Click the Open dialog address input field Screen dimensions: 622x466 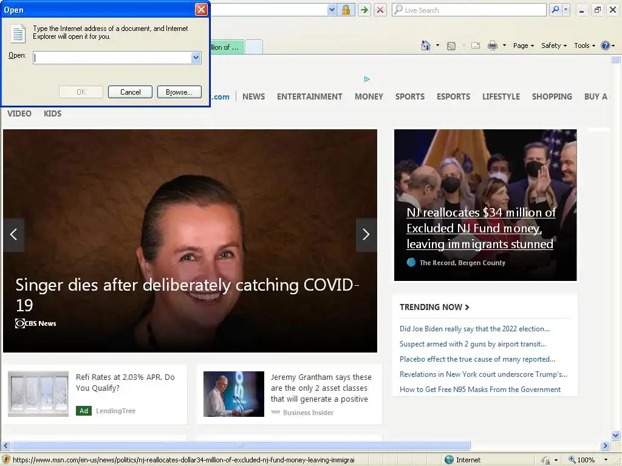[x=112, y=58]
